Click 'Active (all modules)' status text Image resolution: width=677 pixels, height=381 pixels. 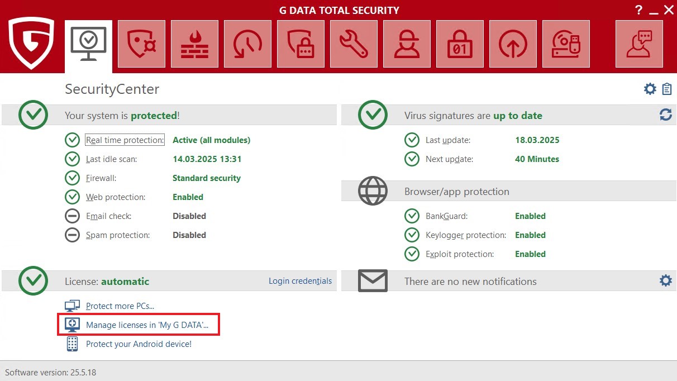tap(211, 140)
